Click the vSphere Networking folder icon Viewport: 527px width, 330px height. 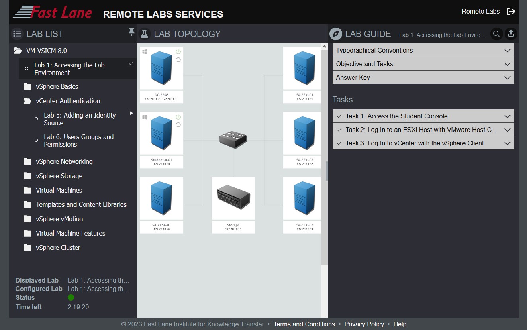tap(27, 161)
